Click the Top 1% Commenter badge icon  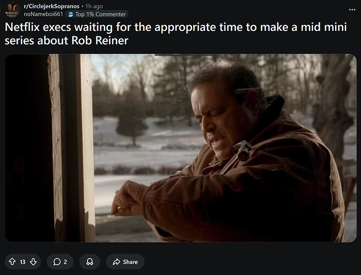tap(71, 14)
